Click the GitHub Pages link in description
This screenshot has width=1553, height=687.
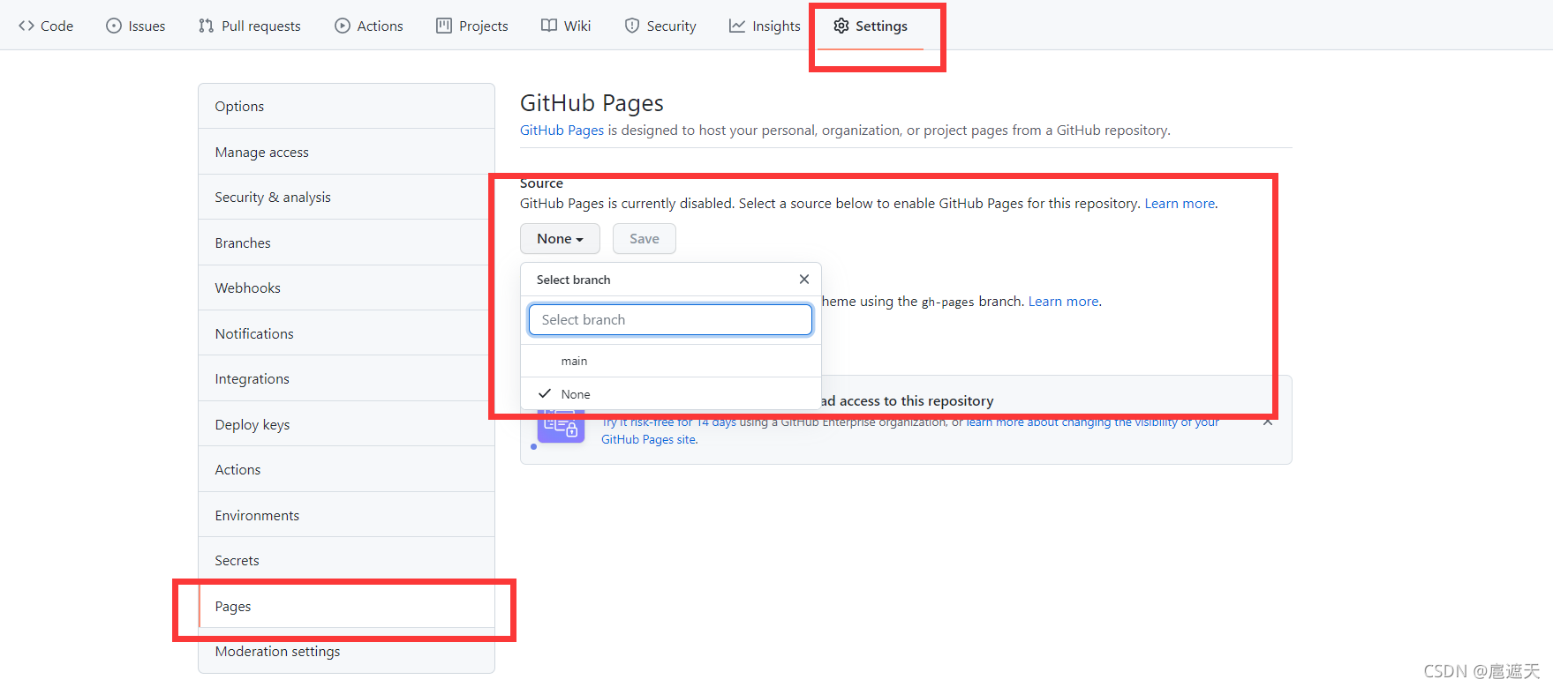(562, 130)
